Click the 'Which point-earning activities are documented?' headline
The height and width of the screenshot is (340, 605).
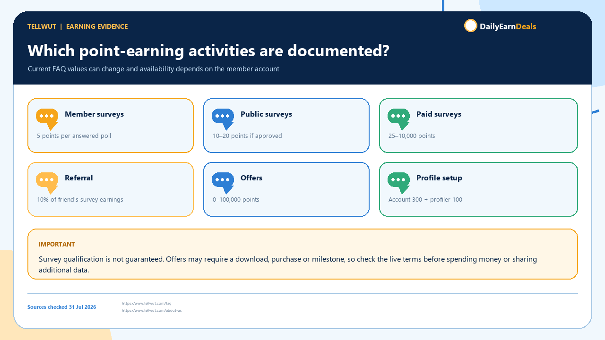tap(208, 51)
